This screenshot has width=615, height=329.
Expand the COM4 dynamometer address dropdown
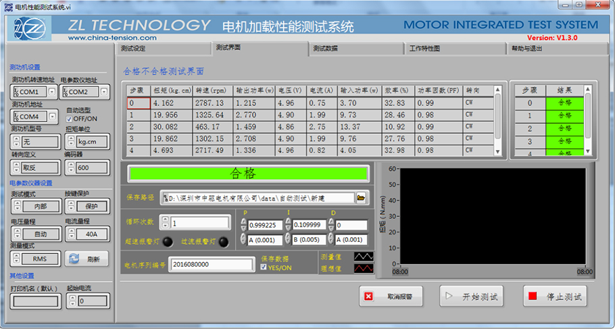click(52, 117)
